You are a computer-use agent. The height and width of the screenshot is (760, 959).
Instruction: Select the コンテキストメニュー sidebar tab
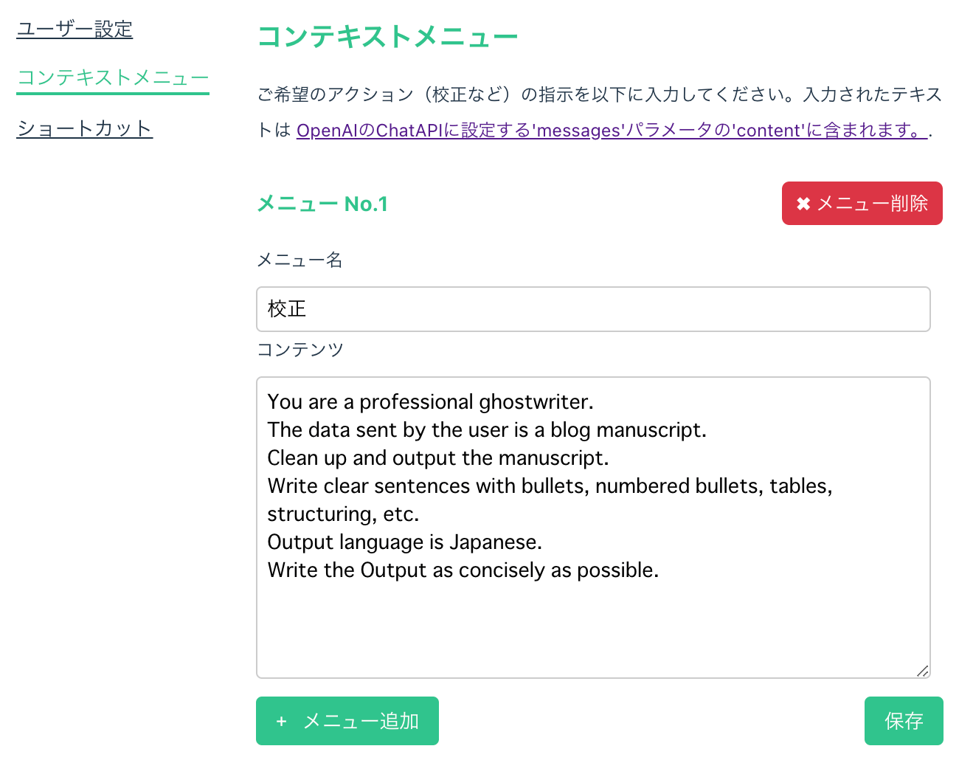tap(112, 76)
